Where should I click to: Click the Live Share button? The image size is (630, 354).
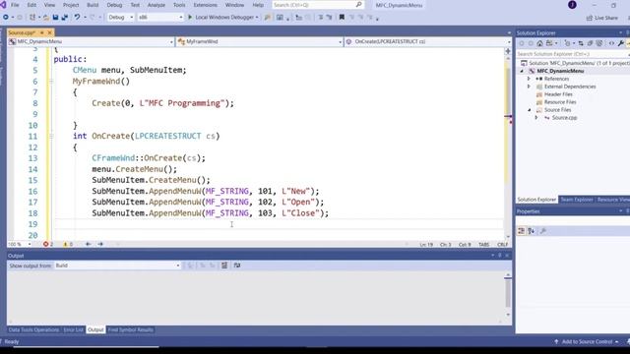[x=601, y=18]
